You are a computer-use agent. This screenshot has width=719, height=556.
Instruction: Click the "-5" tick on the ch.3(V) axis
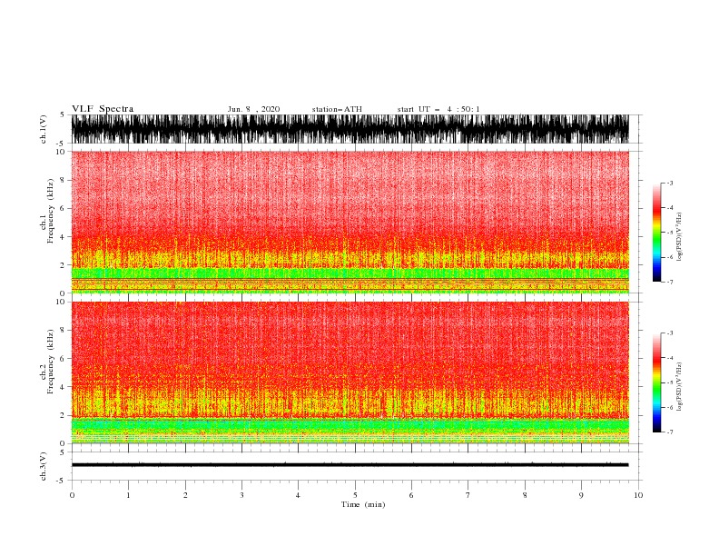[62, 481]
